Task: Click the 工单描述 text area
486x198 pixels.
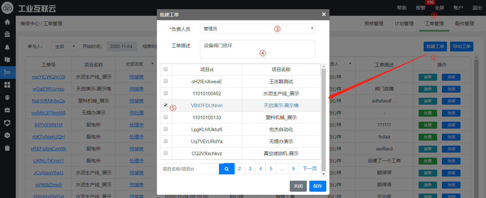Action: coord(258,49)
